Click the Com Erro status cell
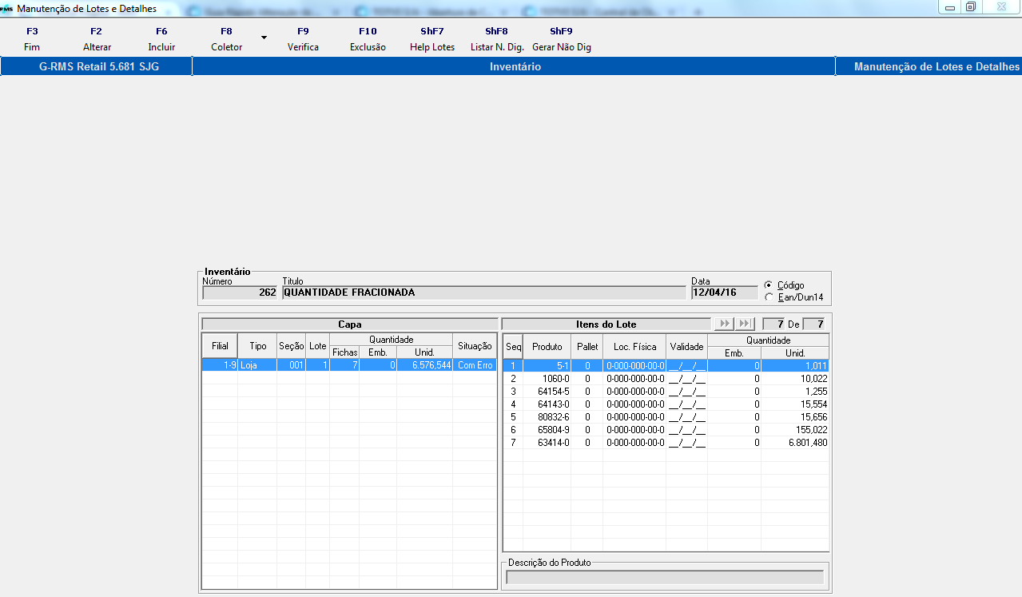The height and width of the screenshot is (597, 1022). pyautogui.click(x=475, y=365)
